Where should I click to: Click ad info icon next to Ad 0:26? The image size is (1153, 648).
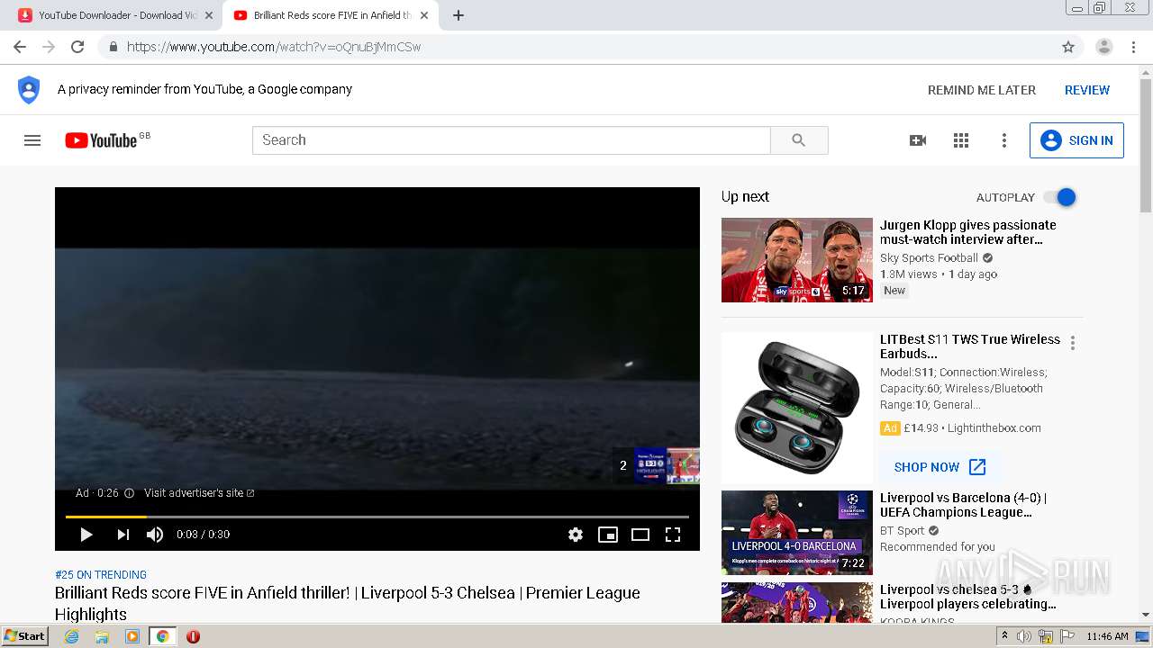129,493
